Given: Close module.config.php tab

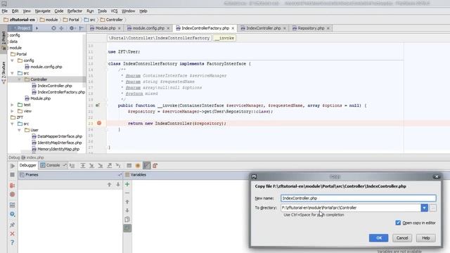Looking at the screenshot, I should tap(168, 28).
